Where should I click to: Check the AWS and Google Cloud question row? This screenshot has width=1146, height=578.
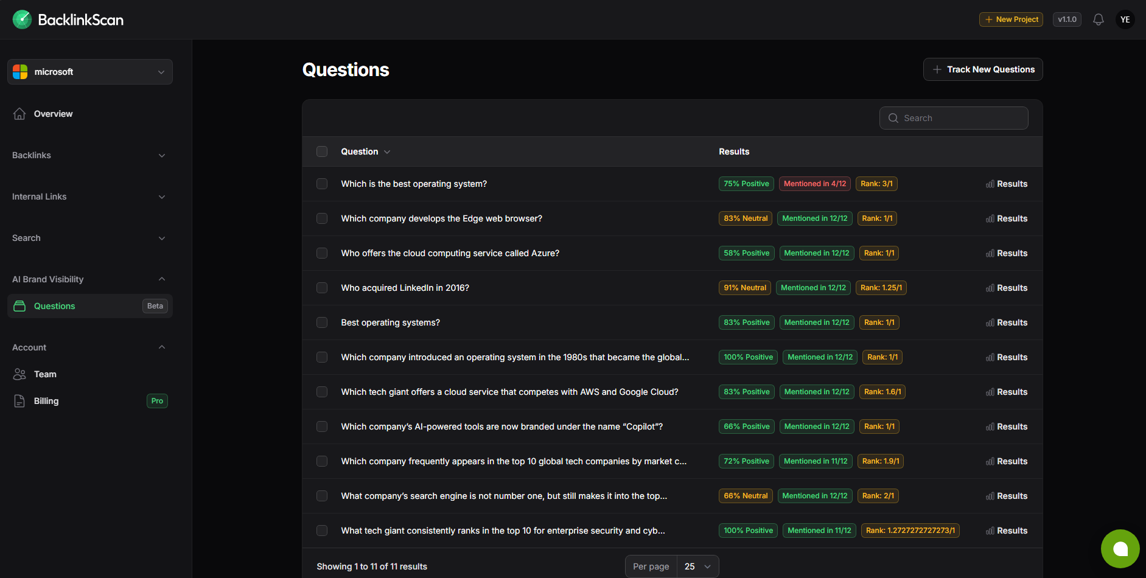pyautogui.click(x=322, y=392)
